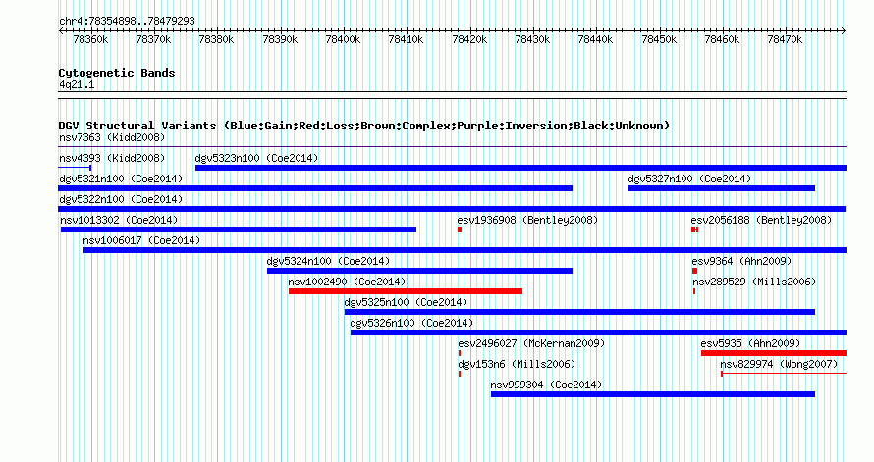This screenshot has height=462, width=874.
Task: Select the 4q21.1 cytogenetic band label
Action: pyautogui.click(x=77, y=84)
